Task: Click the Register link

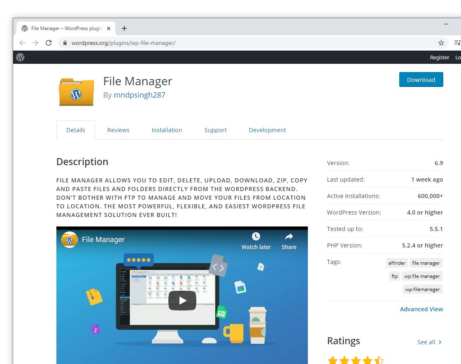Action: coord(440,57)
